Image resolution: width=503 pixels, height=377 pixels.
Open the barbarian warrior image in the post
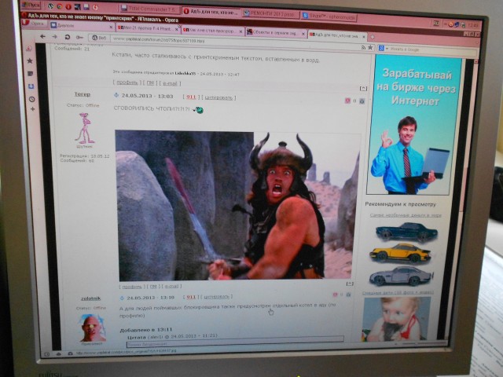(x=237, y=206)
